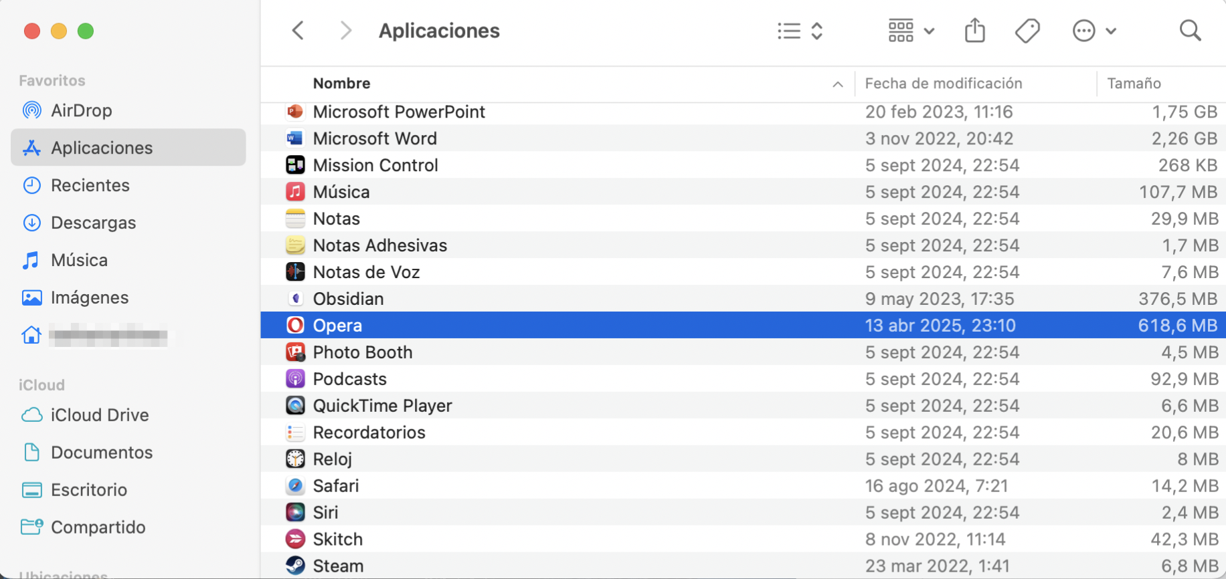Click the date 9 may 2023, 17:35
The width and height of the screenshot is (1226, 579).
(940, 299)
